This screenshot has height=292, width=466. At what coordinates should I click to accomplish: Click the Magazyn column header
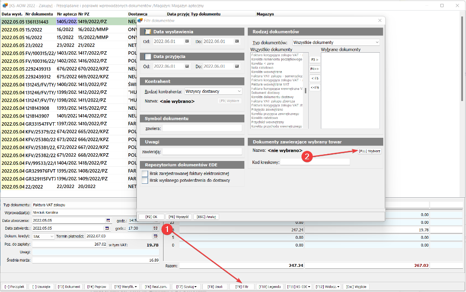click(x=265, y=14)
